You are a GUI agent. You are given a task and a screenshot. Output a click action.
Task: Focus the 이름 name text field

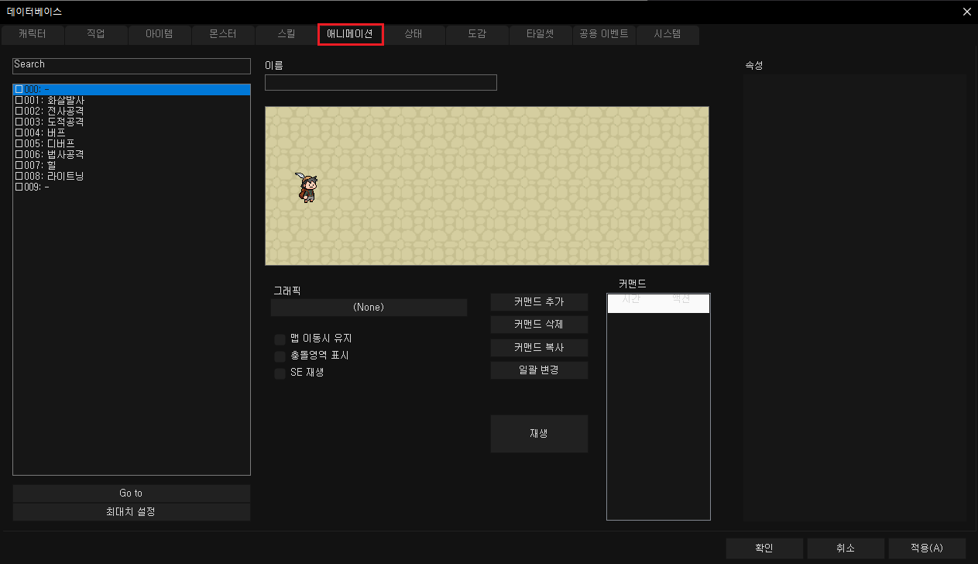380,83
